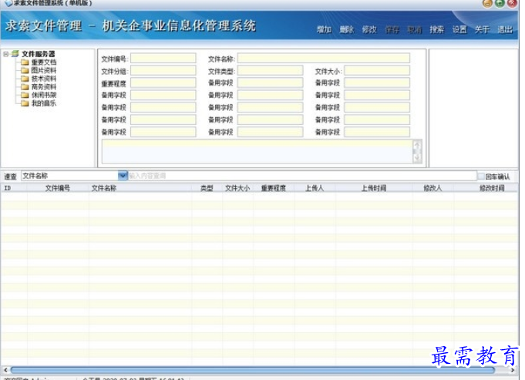The image size is (525, 380).
Task: Open the 关于 dialog
Action: (482, 30)
